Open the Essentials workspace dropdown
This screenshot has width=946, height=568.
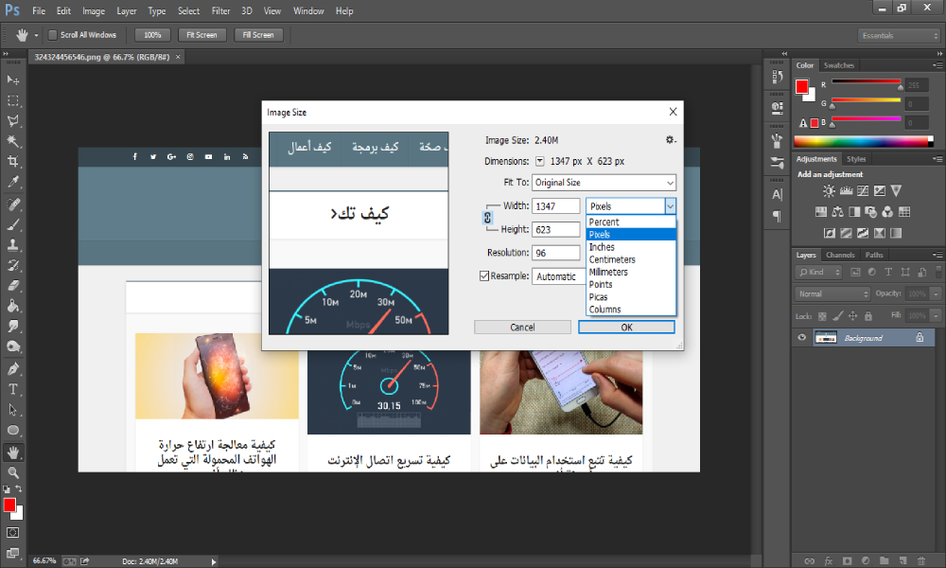899,36
